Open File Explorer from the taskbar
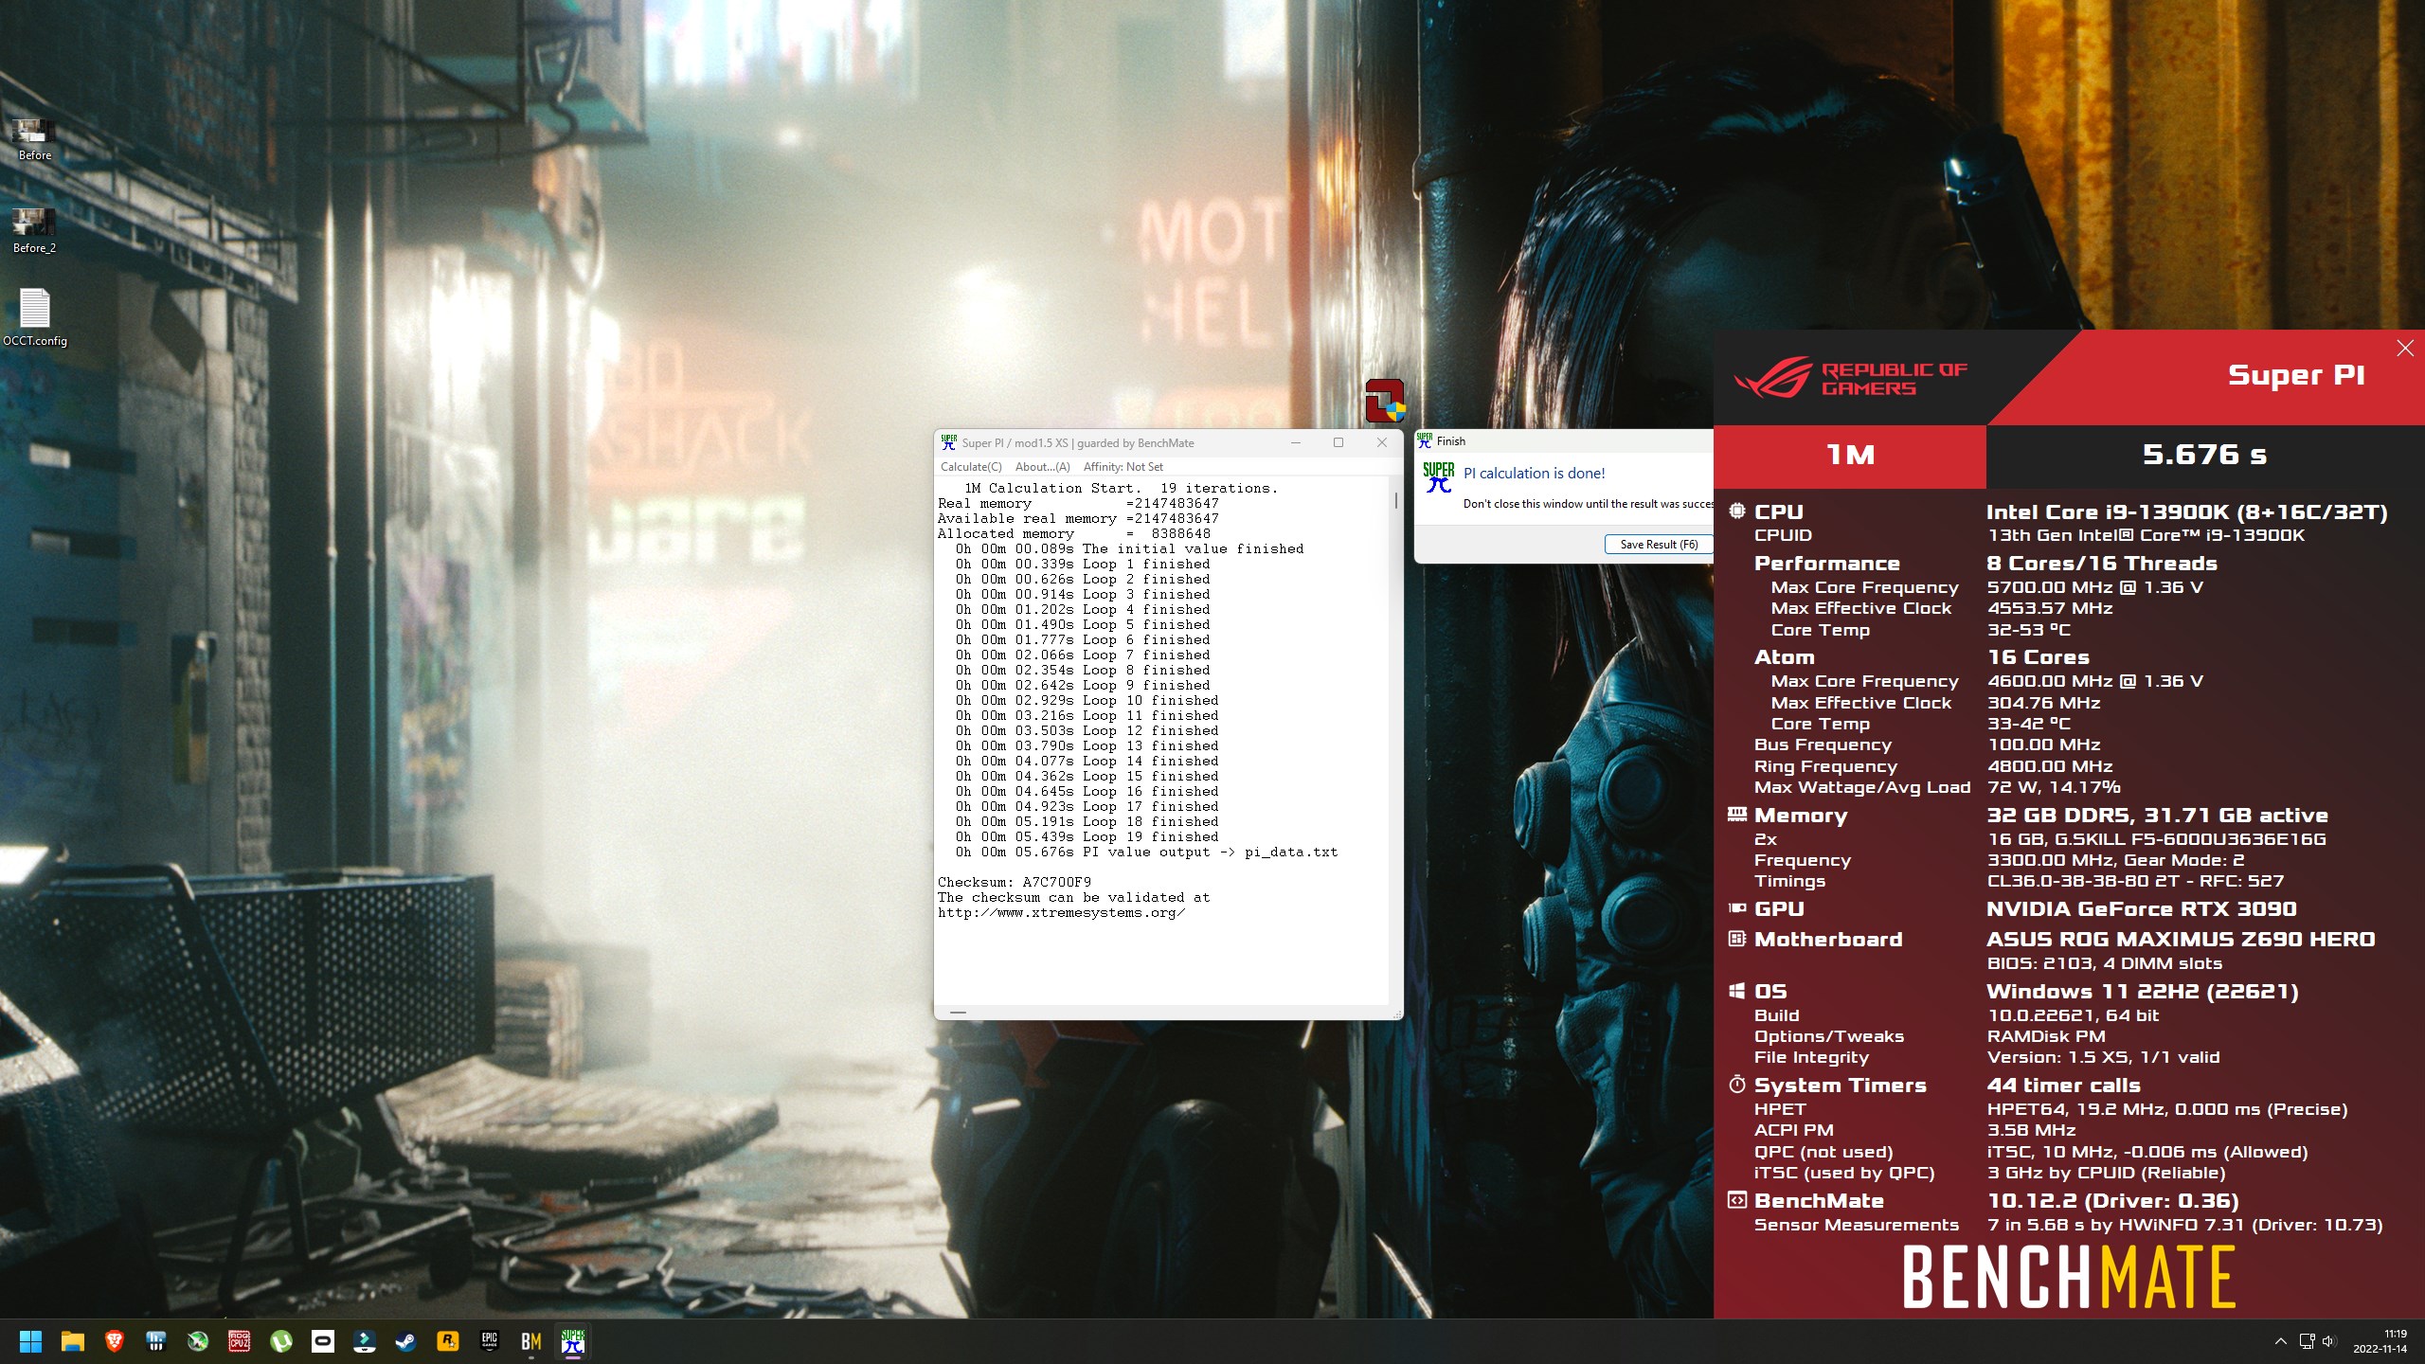This screenshot has width=2425, height=1364. click(x=73, y=1341)
